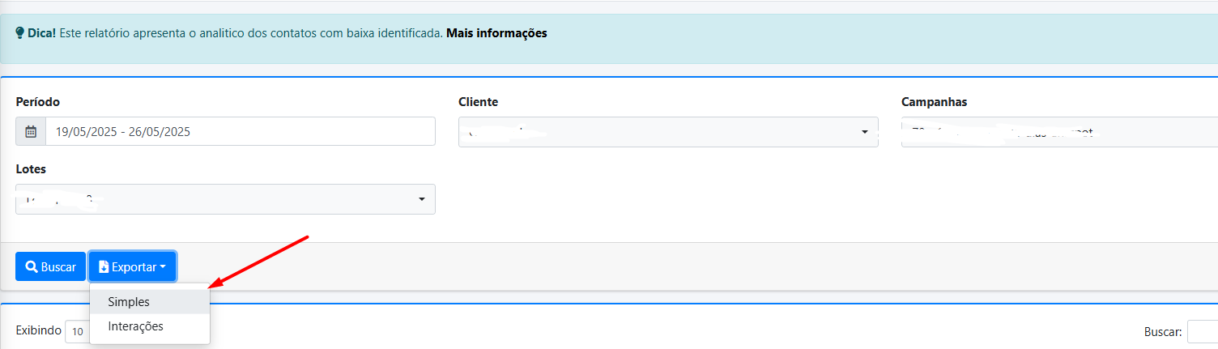1218x349 pixels.
Task: Click the Exportar button caret
Action: click(163, 267)
